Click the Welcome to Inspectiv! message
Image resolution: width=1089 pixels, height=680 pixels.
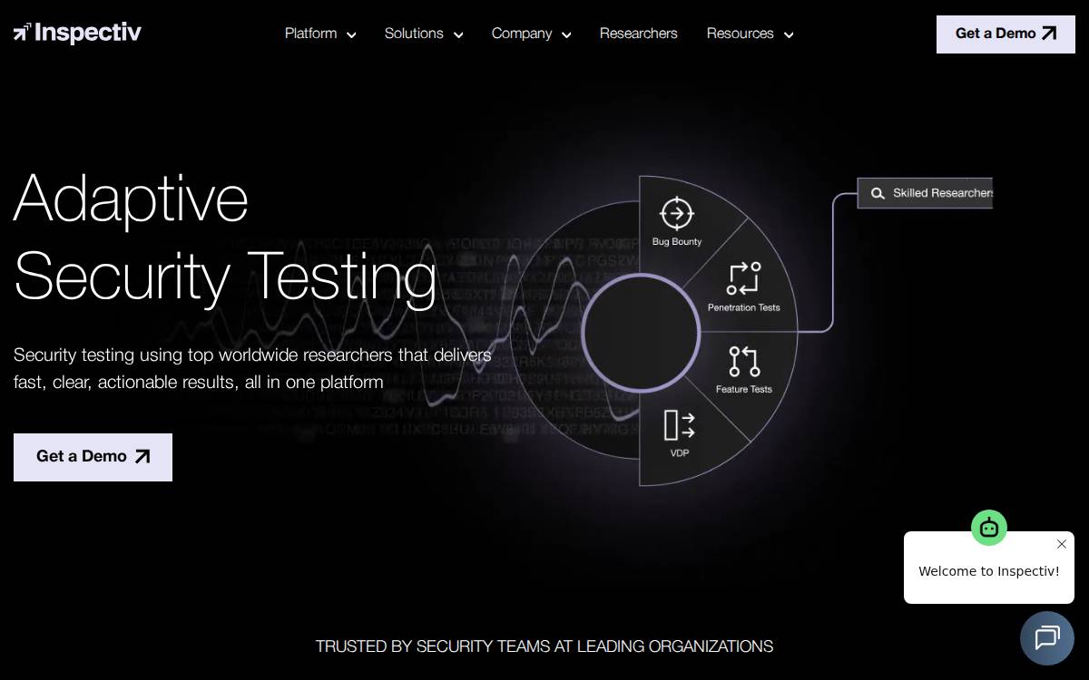coord(989,571)
